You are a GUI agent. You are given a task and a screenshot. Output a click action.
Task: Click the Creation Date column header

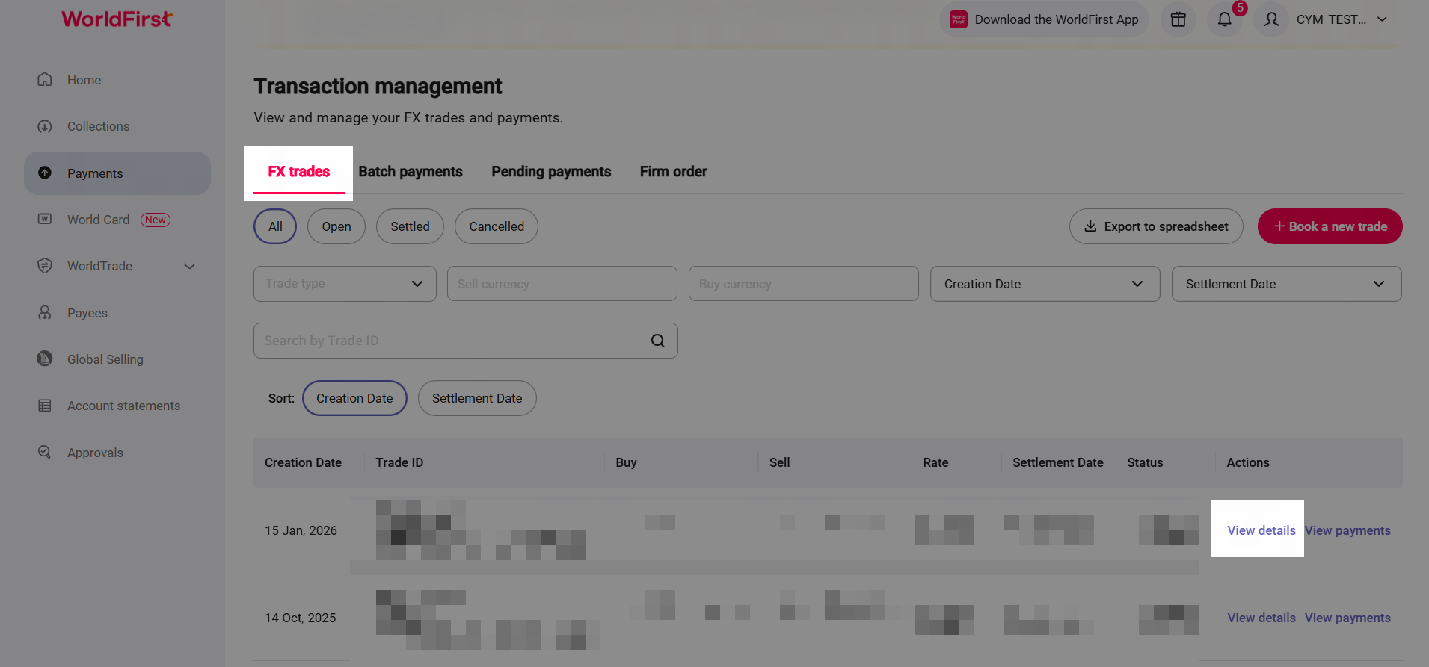303,462
